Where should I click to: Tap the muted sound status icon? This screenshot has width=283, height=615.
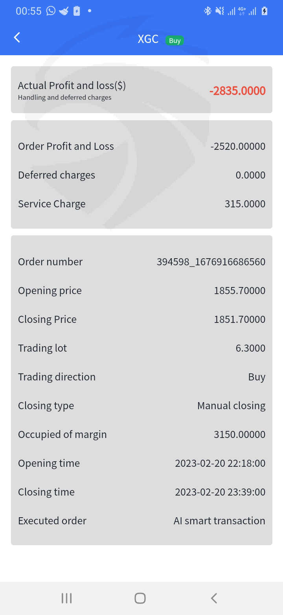(x=219, y=11)
